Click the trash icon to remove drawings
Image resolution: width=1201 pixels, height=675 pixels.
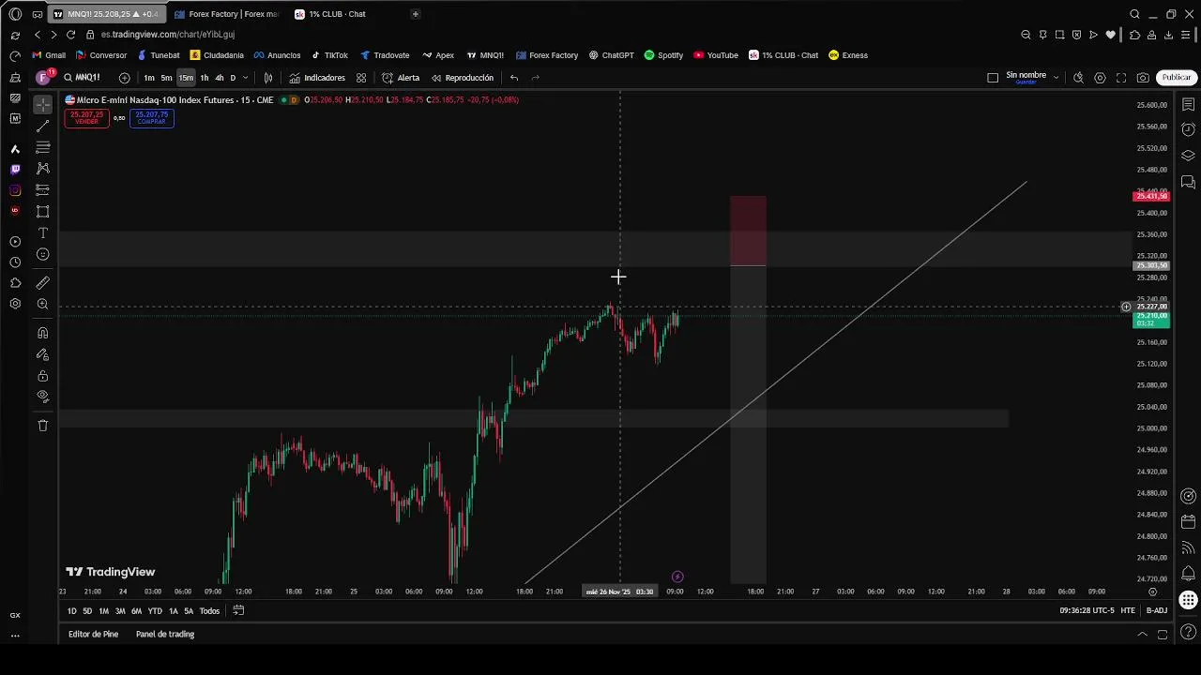click(42, 426)
